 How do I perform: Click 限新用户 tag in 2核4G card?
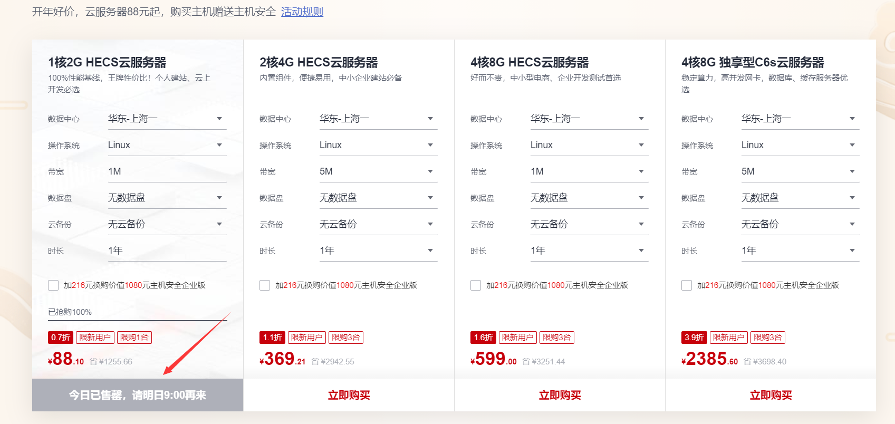tap(306, 338)
